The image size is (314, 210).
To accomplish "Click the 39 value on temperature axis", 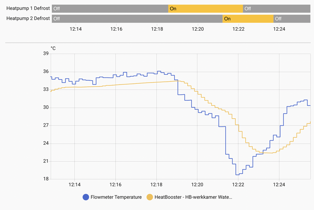I will click(x=46, y=53).
